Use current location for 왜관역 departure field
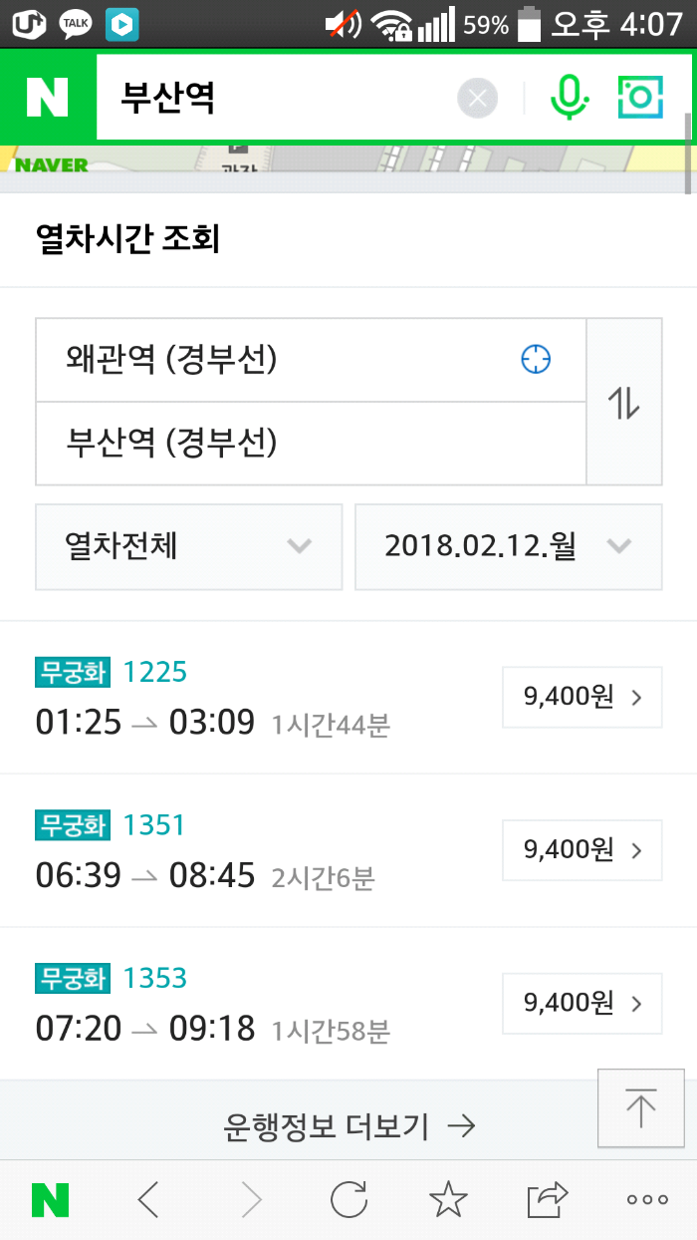The image size is (697, 1240). click(536, 359)
